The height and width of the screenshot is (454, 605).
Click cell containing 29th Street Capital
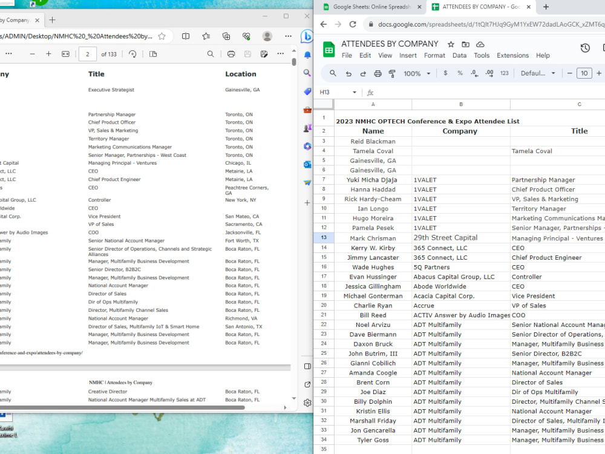click(460, 238)
